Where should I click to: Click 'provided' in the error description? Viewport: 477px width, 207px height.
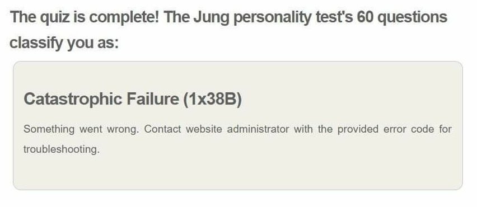coord(358,129)
